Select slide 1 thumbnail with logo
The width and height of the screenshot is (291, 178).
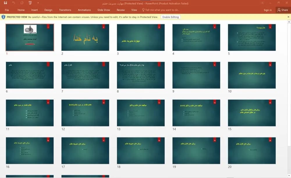point(30,37)
